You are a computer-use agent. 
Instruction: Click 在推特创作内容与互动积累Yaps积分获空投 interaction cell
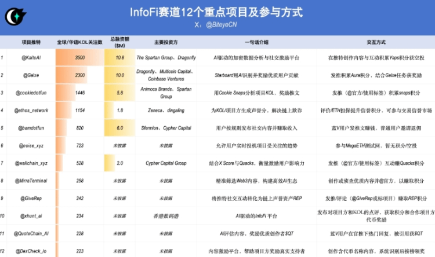coord(376,58)
